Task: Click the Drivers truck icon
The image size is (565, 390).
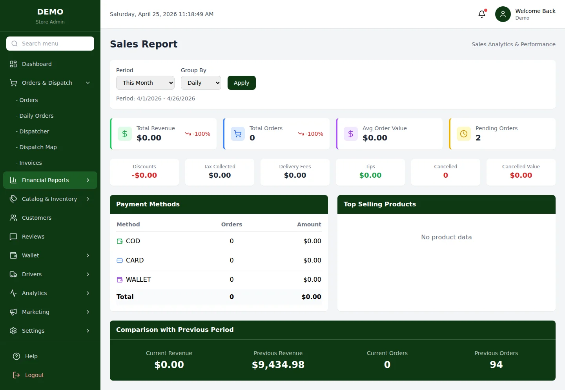Action: click(13, 274)
